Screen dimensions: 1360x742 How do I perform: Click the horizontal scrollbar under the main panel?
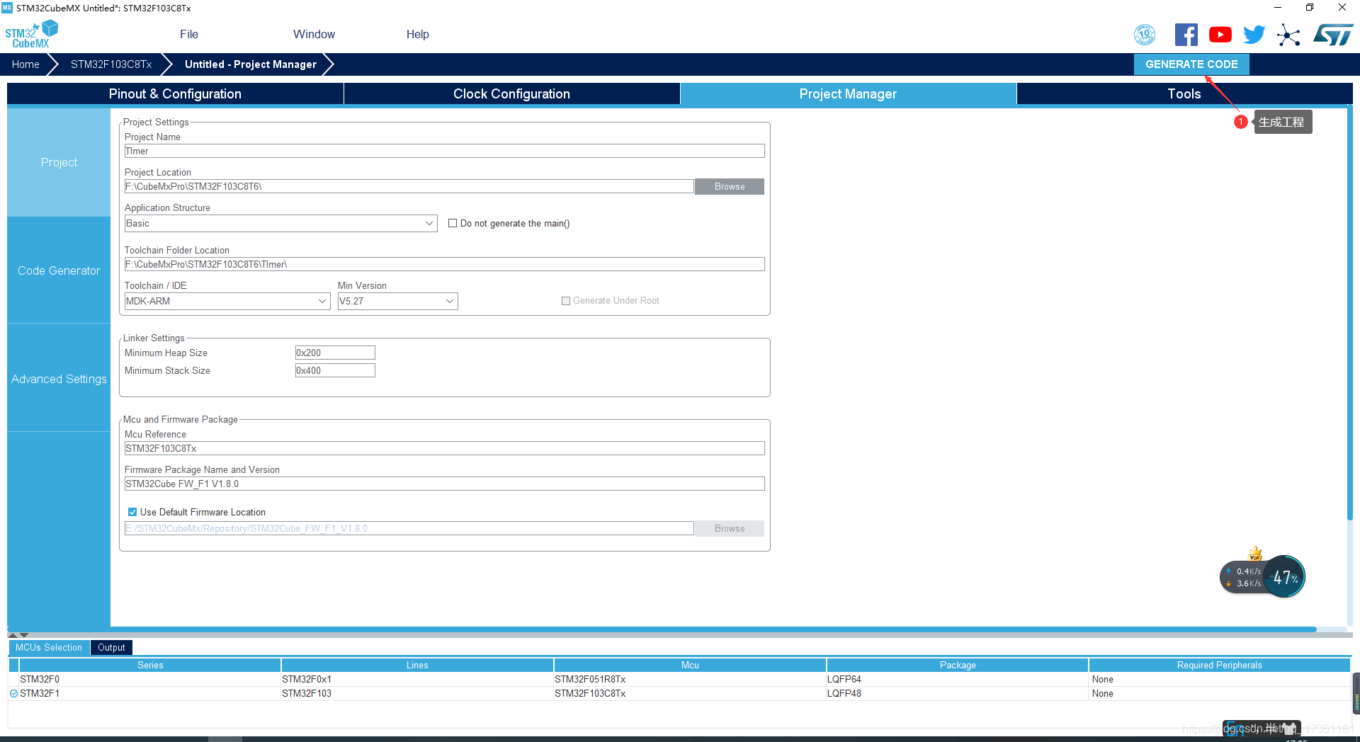[662, 629]
